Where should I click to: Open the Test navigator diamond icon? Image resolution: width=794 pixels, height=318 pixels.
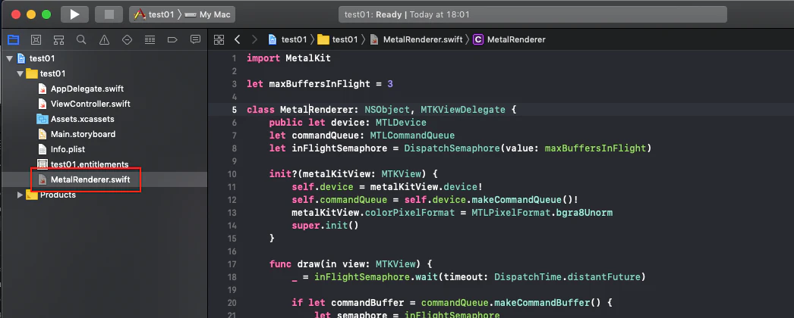(127, 39)
